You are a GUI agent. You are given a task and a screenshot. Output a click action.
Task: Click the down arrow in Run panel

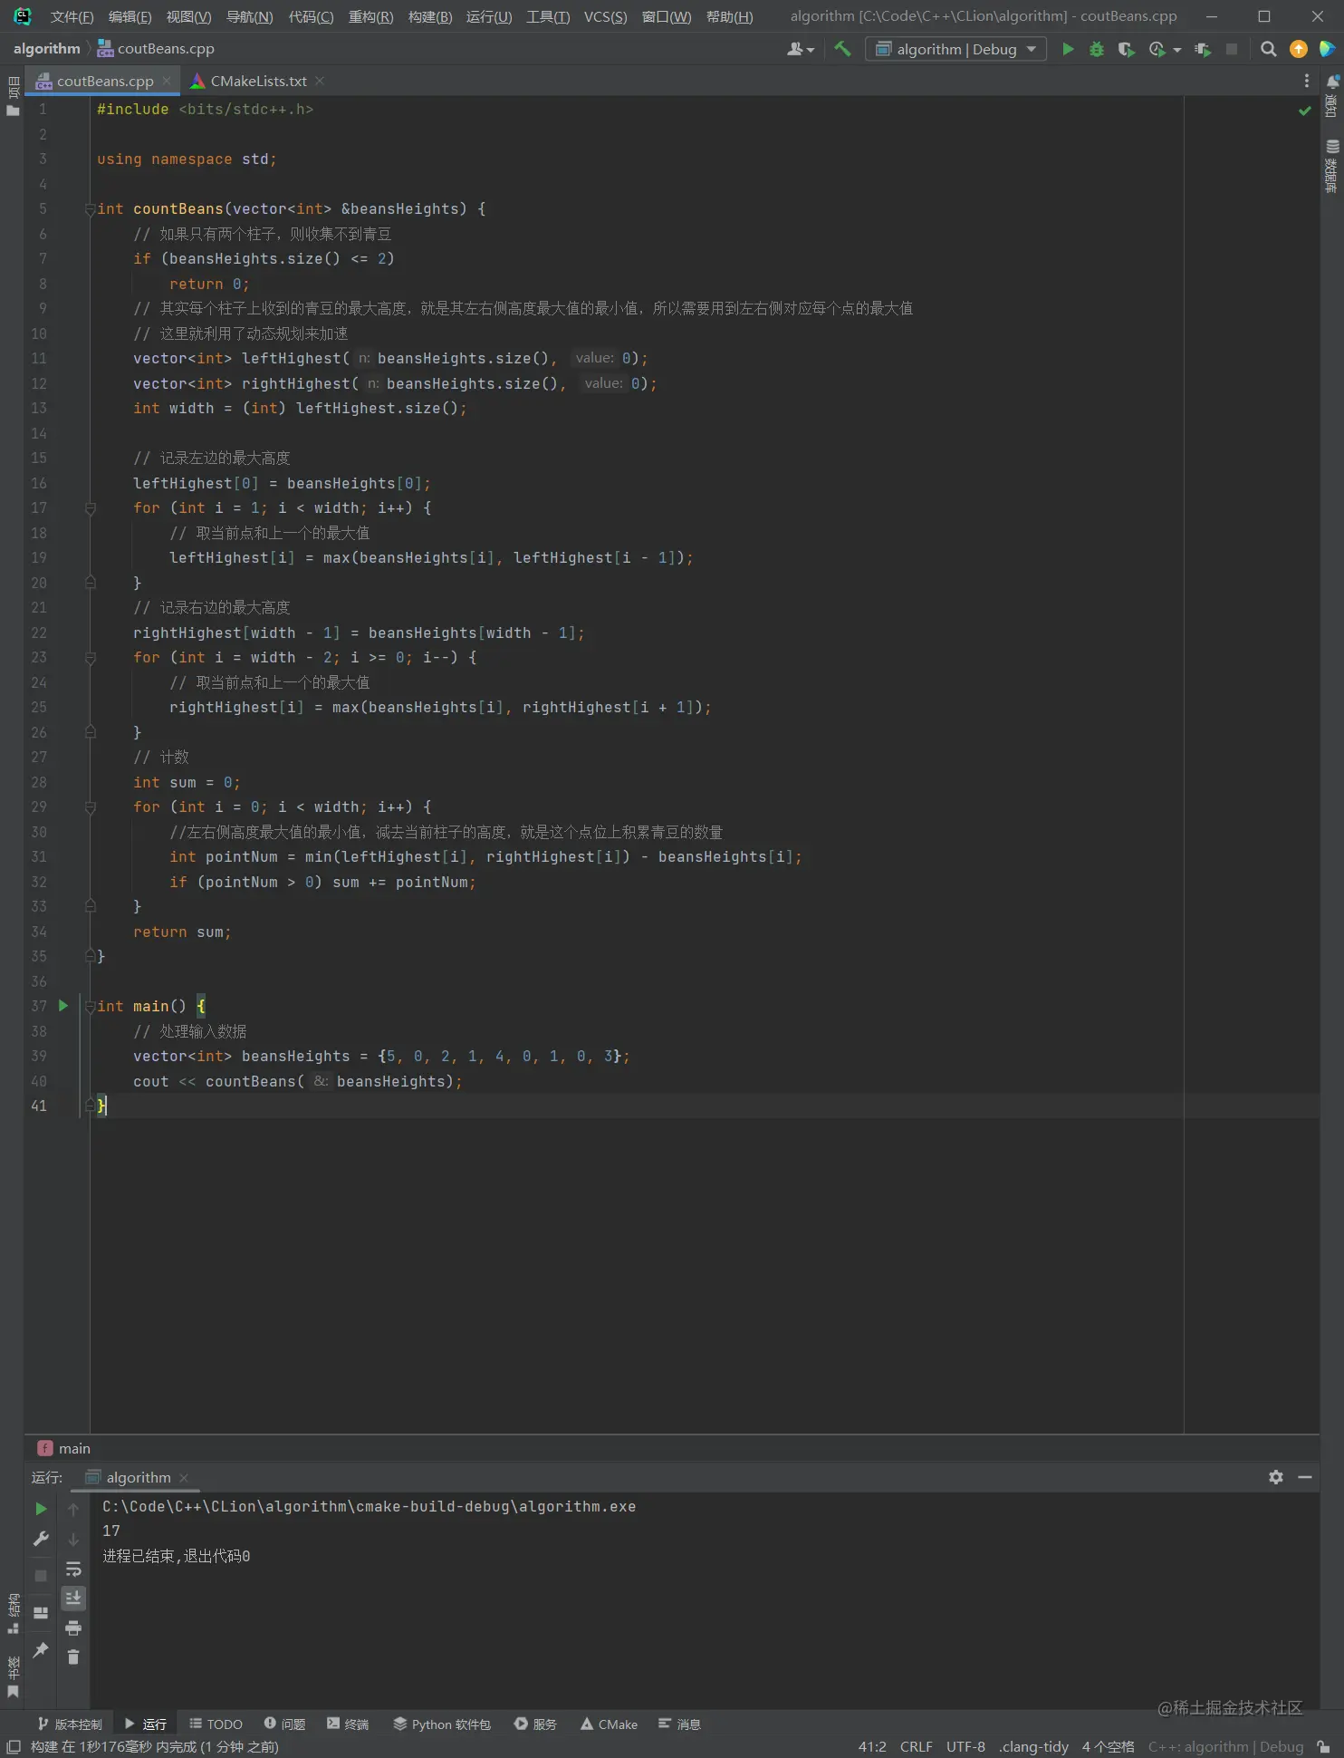point(73,1539)
